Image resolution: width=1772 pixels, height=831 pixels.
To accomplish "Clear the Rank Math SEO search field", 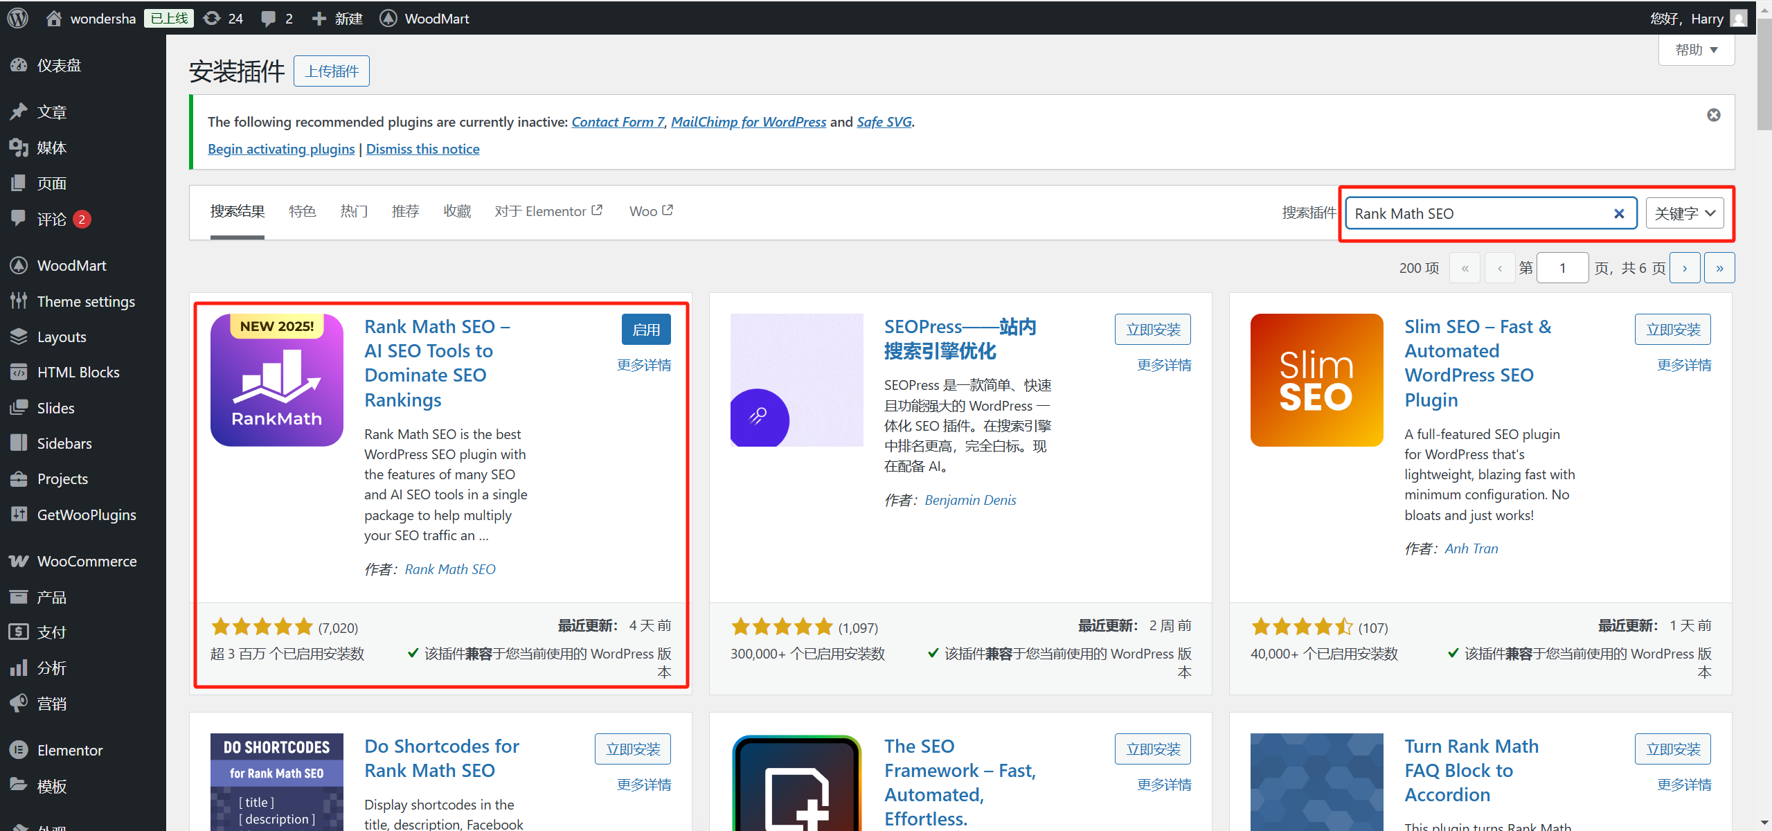I will pos(1620,213).
